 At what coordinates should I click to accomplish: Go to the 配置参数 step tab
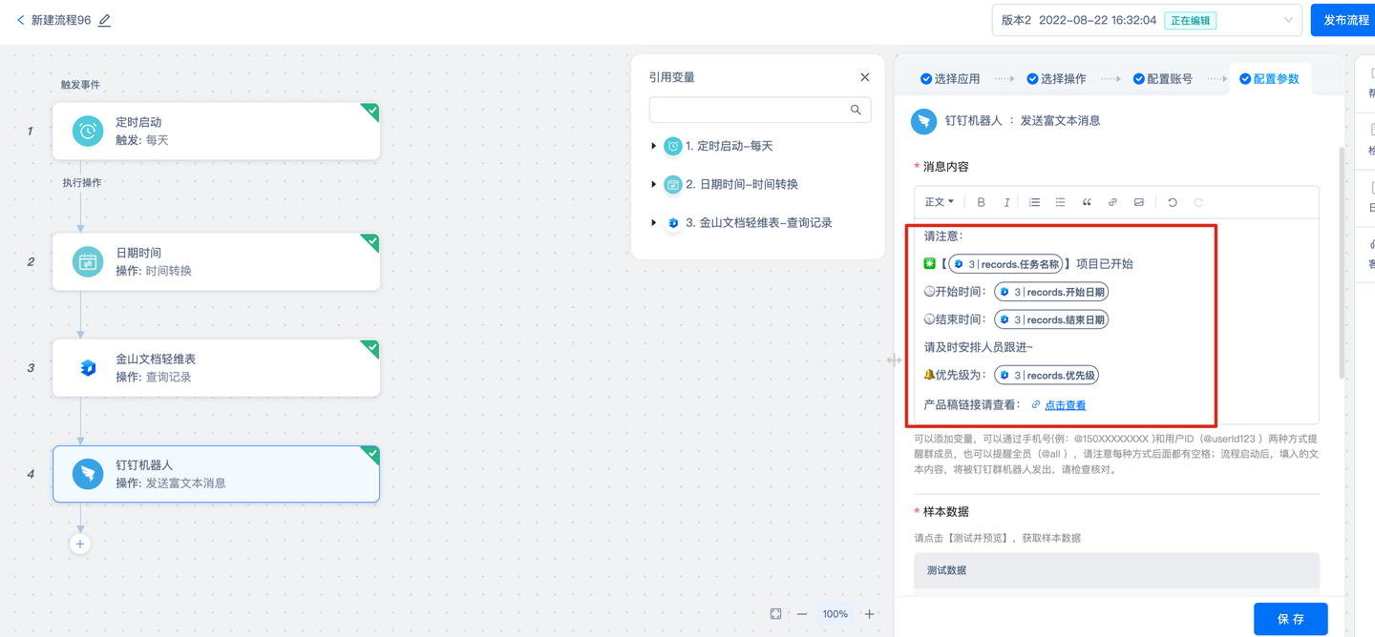1269,79
